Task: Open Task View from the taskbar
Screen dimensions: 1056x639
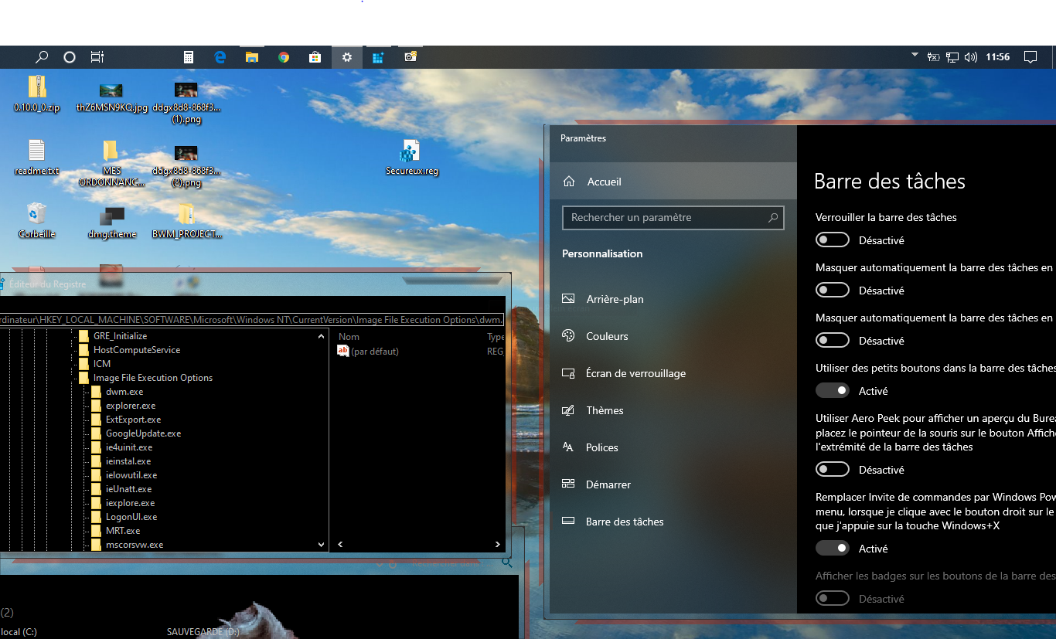Action: (x=97, y=57)
